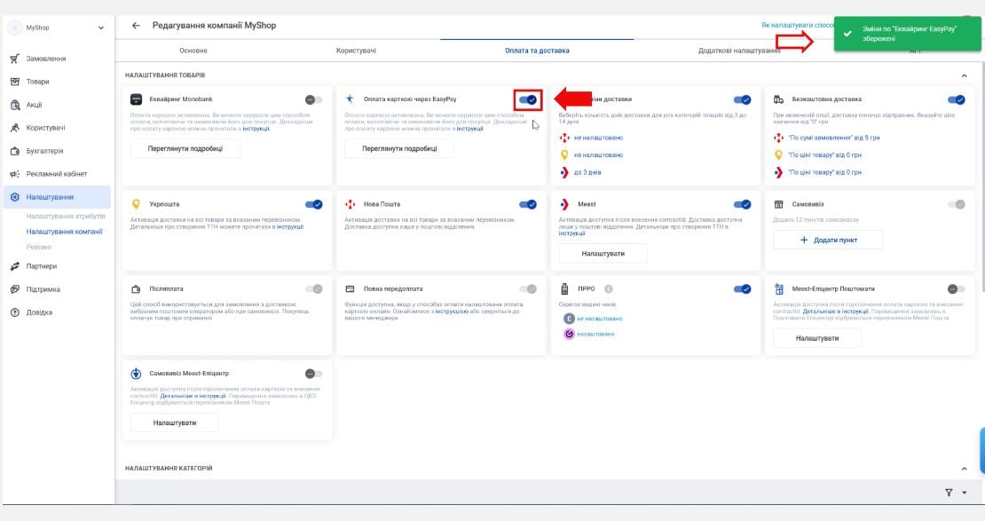Click the Укрпошта logo icon in card title
The width and height of the screenshot is (985, 521).
point(137,204)
